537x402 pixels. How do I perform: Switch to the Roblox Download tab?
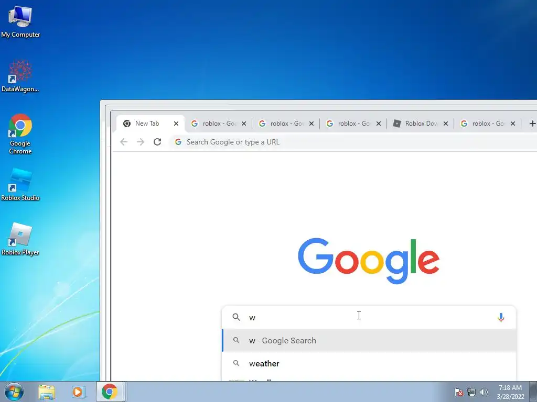pyautogui.click(x=420, y=124)
